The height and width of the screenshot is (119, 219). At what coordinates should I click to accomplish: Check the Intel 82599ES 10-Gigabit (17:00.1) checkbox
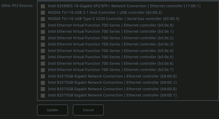(x=43, y=6)
